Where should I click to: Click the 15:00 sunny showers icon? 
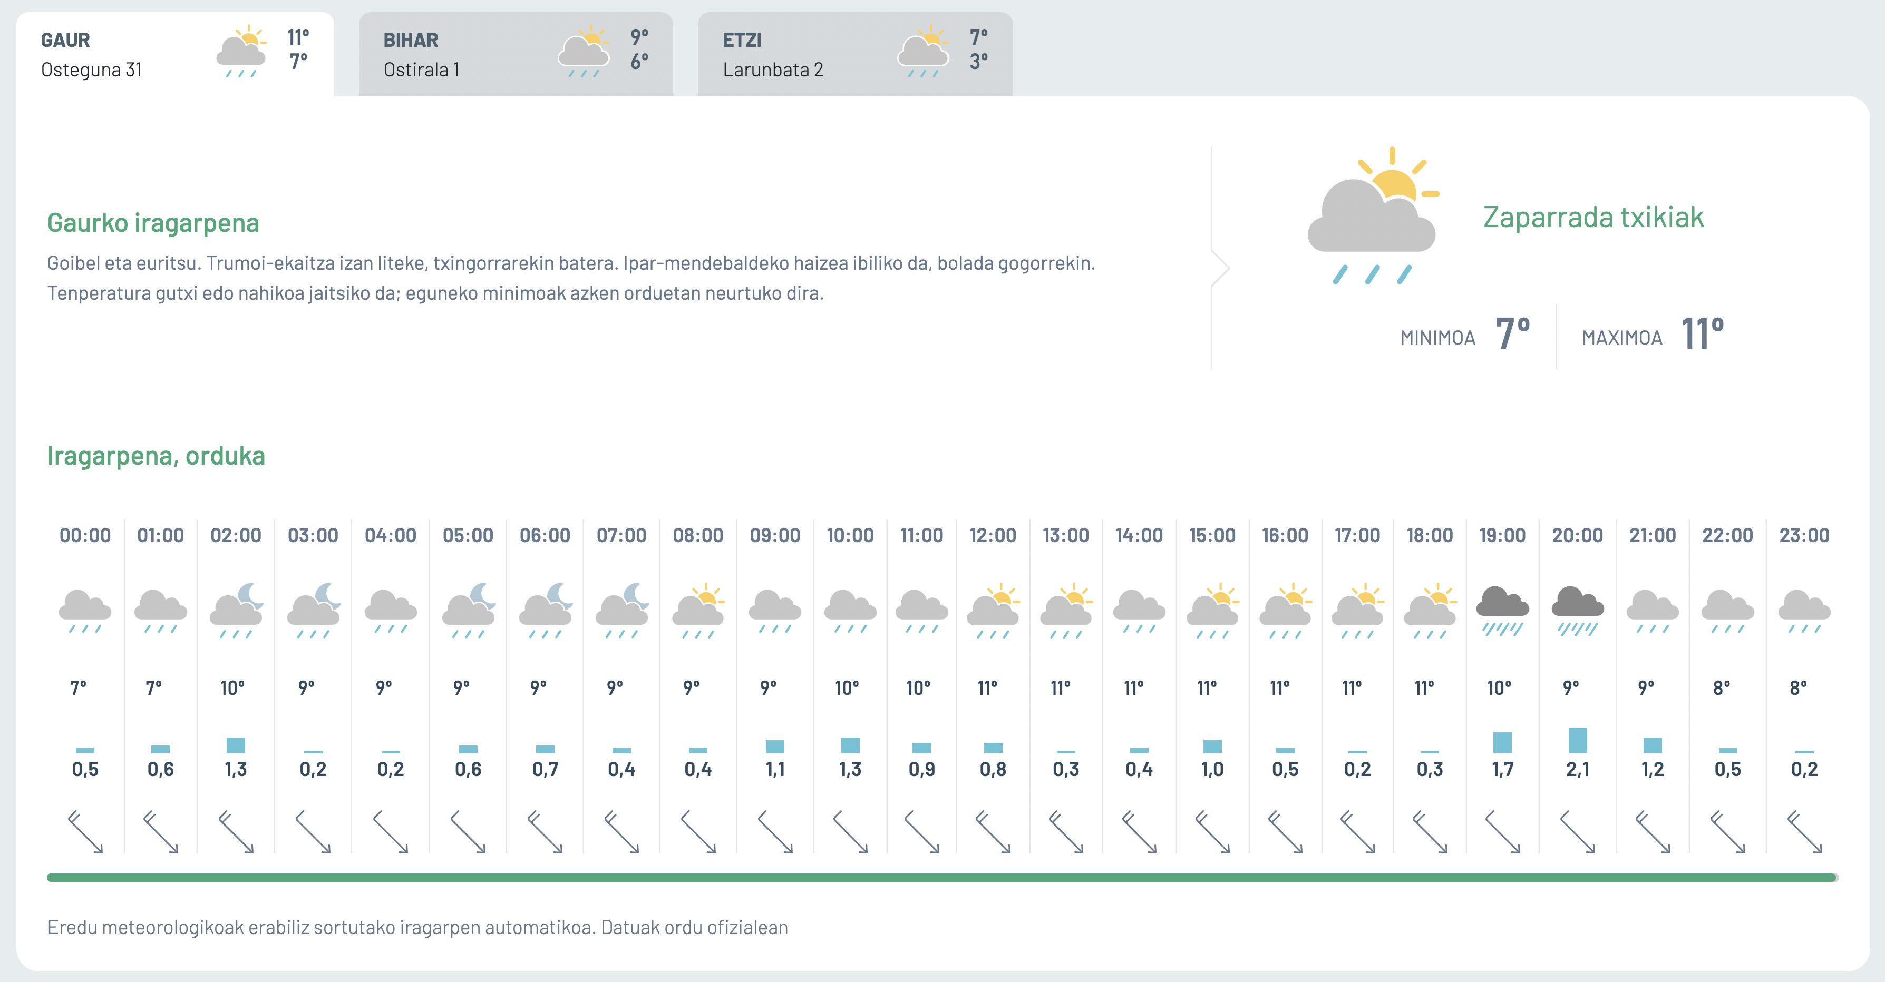click(x=1212, y=611)
